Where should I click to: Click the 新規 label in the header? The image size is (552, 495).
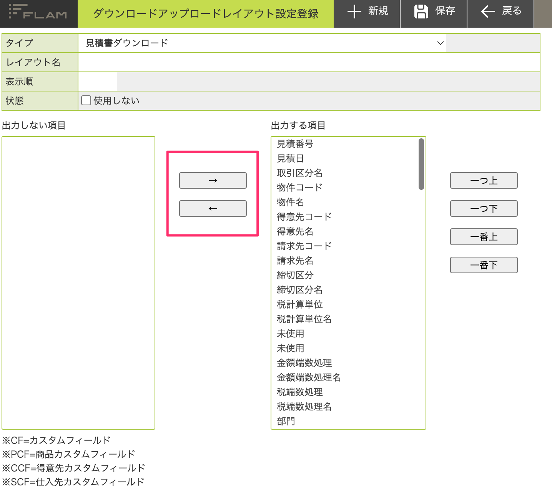point(378,11)
